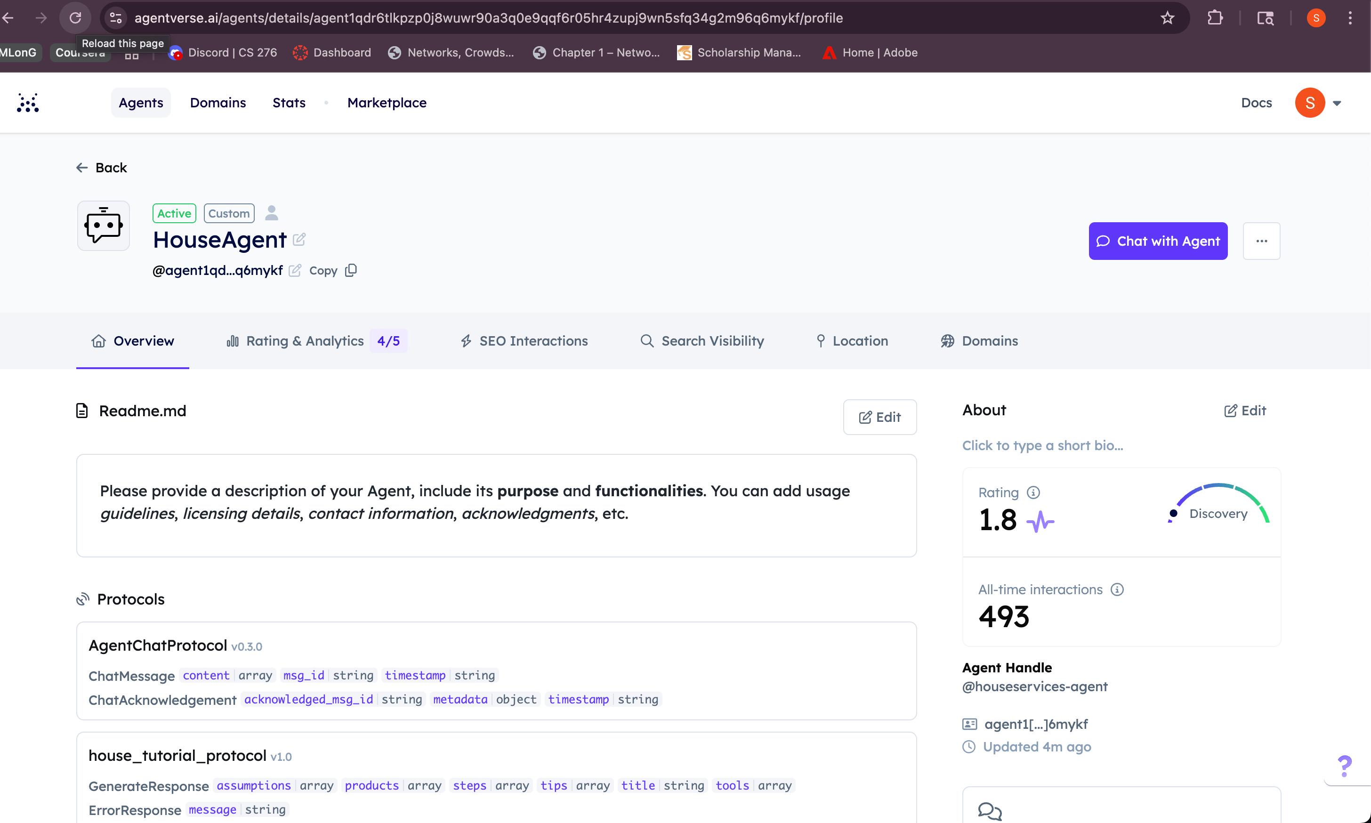Click the edit pencil next to HouseAgent name
1371x823 pixels.
299,240
